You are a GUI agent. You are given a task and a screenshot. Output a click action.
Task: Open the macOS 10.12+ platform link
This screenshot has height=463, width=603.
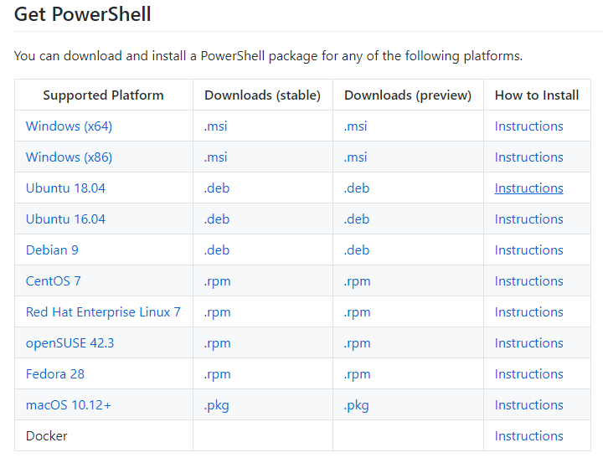(x=69, y=405)
